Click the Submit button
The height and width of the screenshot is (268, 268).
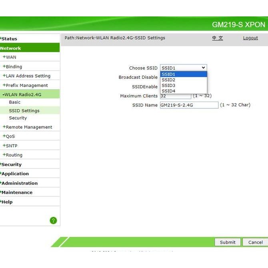pyautogui.click(x=228, y=242)
